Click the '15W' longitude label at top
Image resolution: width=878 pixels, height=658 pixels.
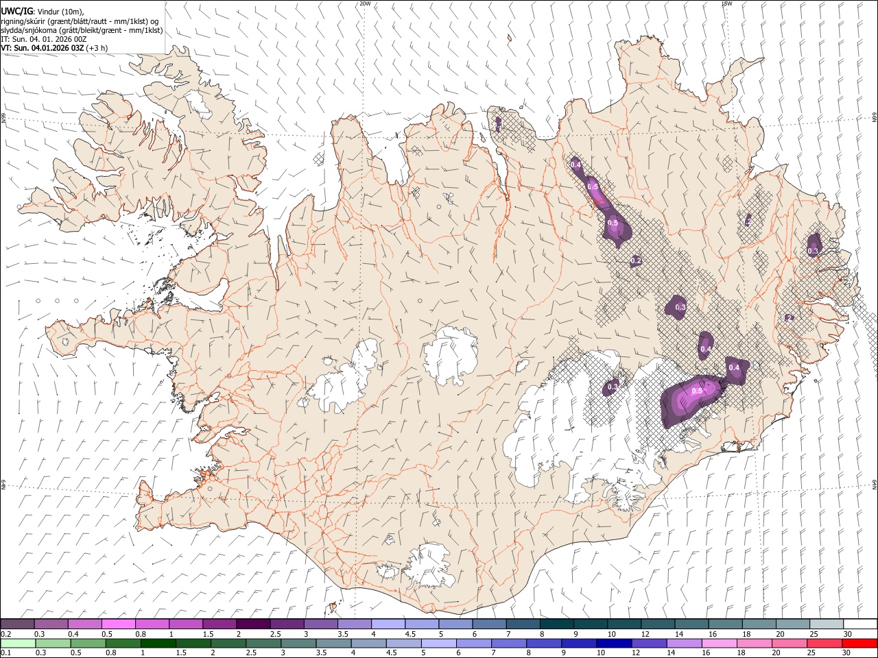point(726,3)
